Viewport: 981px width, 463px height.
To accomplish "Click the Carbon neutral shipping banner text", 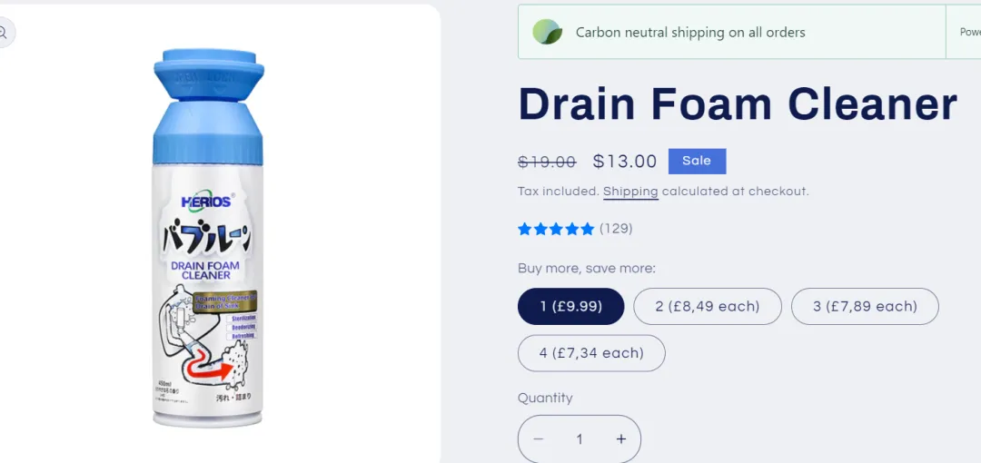I will [x=690, y=33].
